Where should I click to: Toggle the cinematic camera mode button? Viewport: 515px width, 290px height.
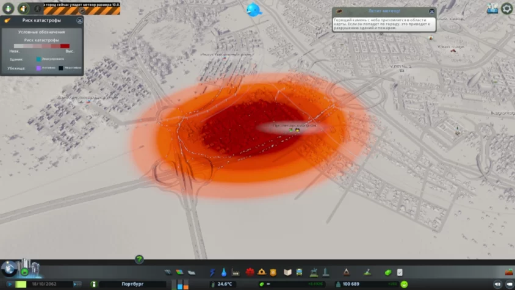(497, 284)
